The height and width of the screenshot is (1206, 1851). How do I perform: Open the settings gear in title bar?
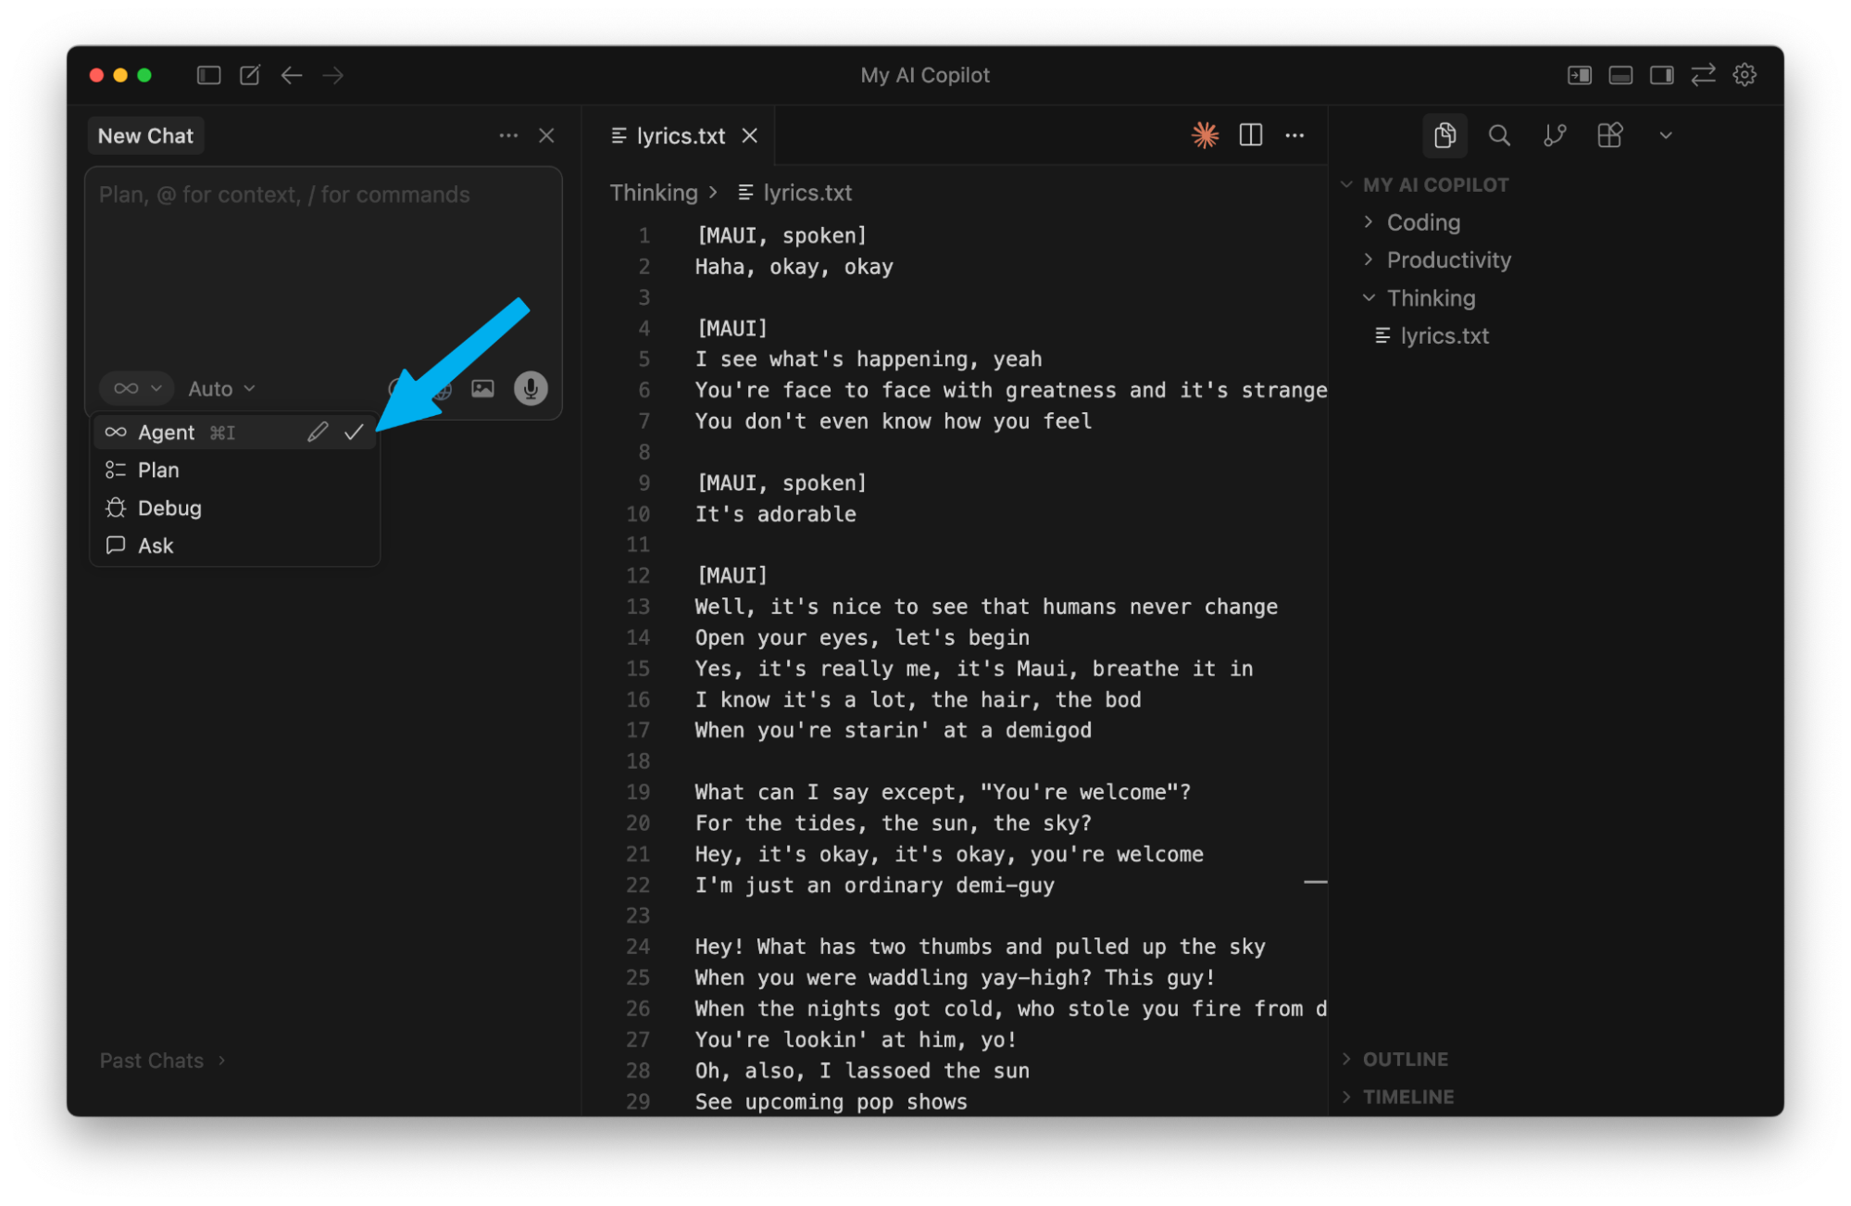pyautogui.click(x=1745, y=75)
